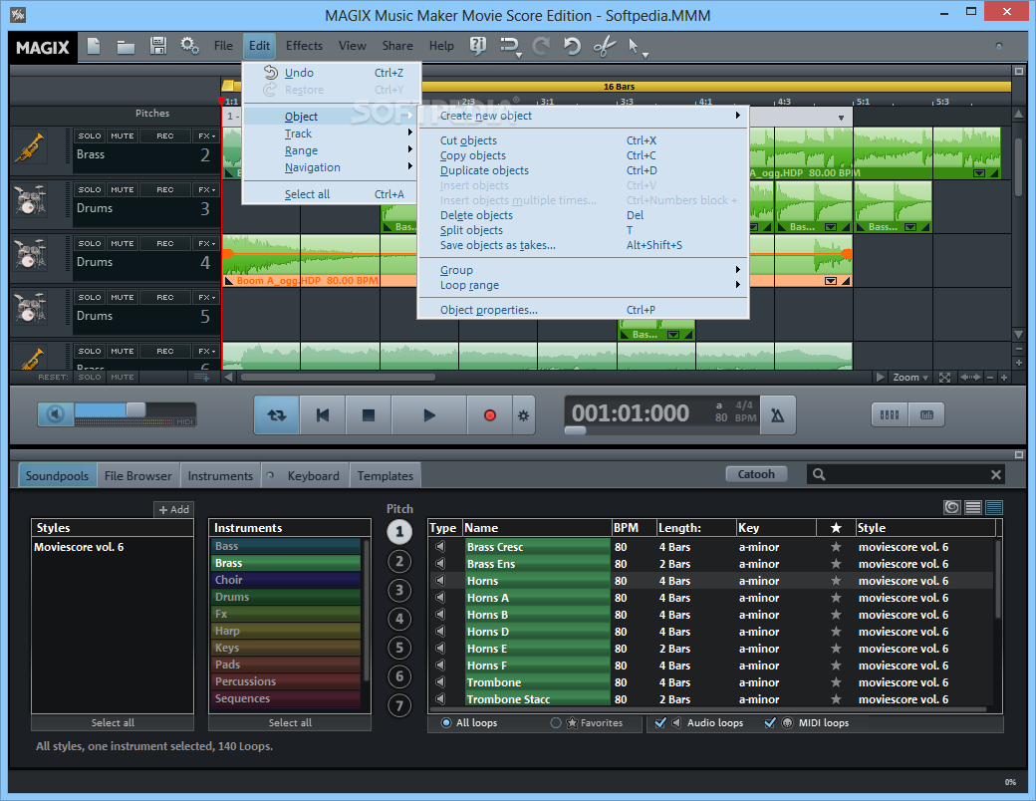This screenshot has height=801, width=1036.
Task: Click the toolbar undo arrow icon
Action: [x=572, y=46]
